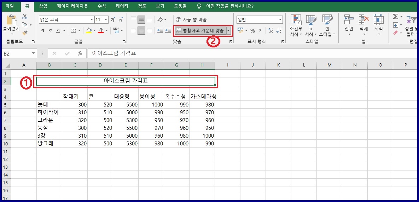Click the Cut scissors icon
Image resolution: width=419 pixels, height=202 pixels.
25,17
